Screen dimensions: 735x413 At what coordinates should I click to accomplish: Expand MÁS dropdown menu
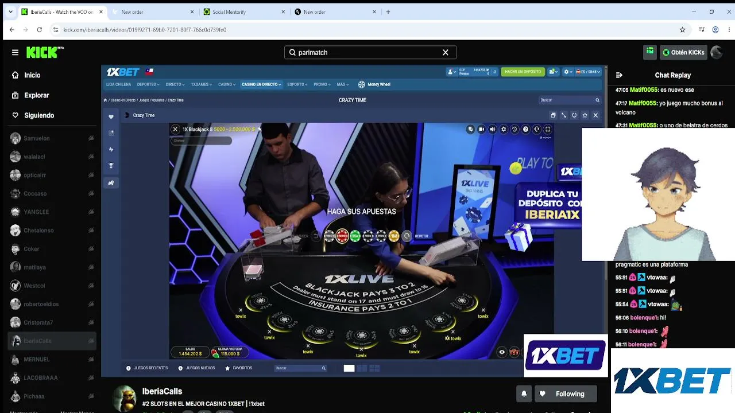point(343,84)
